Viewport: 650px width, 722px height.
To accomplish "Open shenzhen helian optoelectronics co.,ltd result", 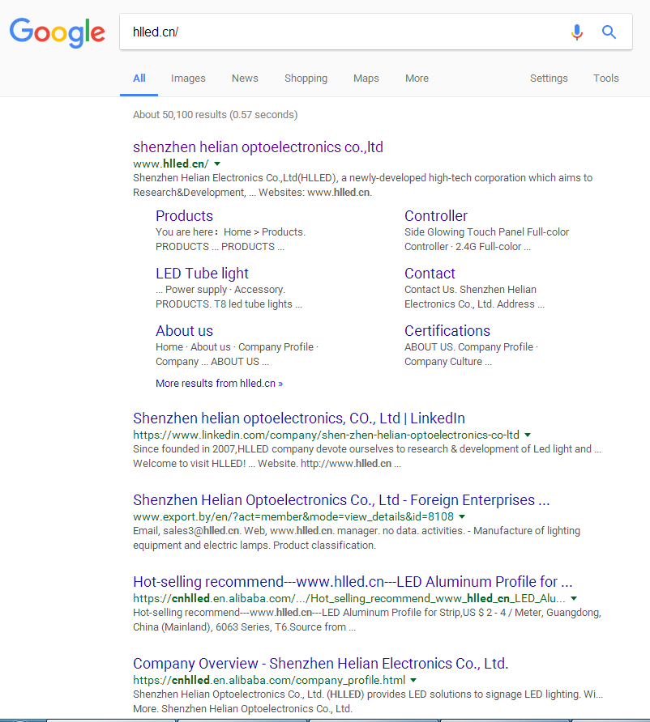I will click(258, 147).
